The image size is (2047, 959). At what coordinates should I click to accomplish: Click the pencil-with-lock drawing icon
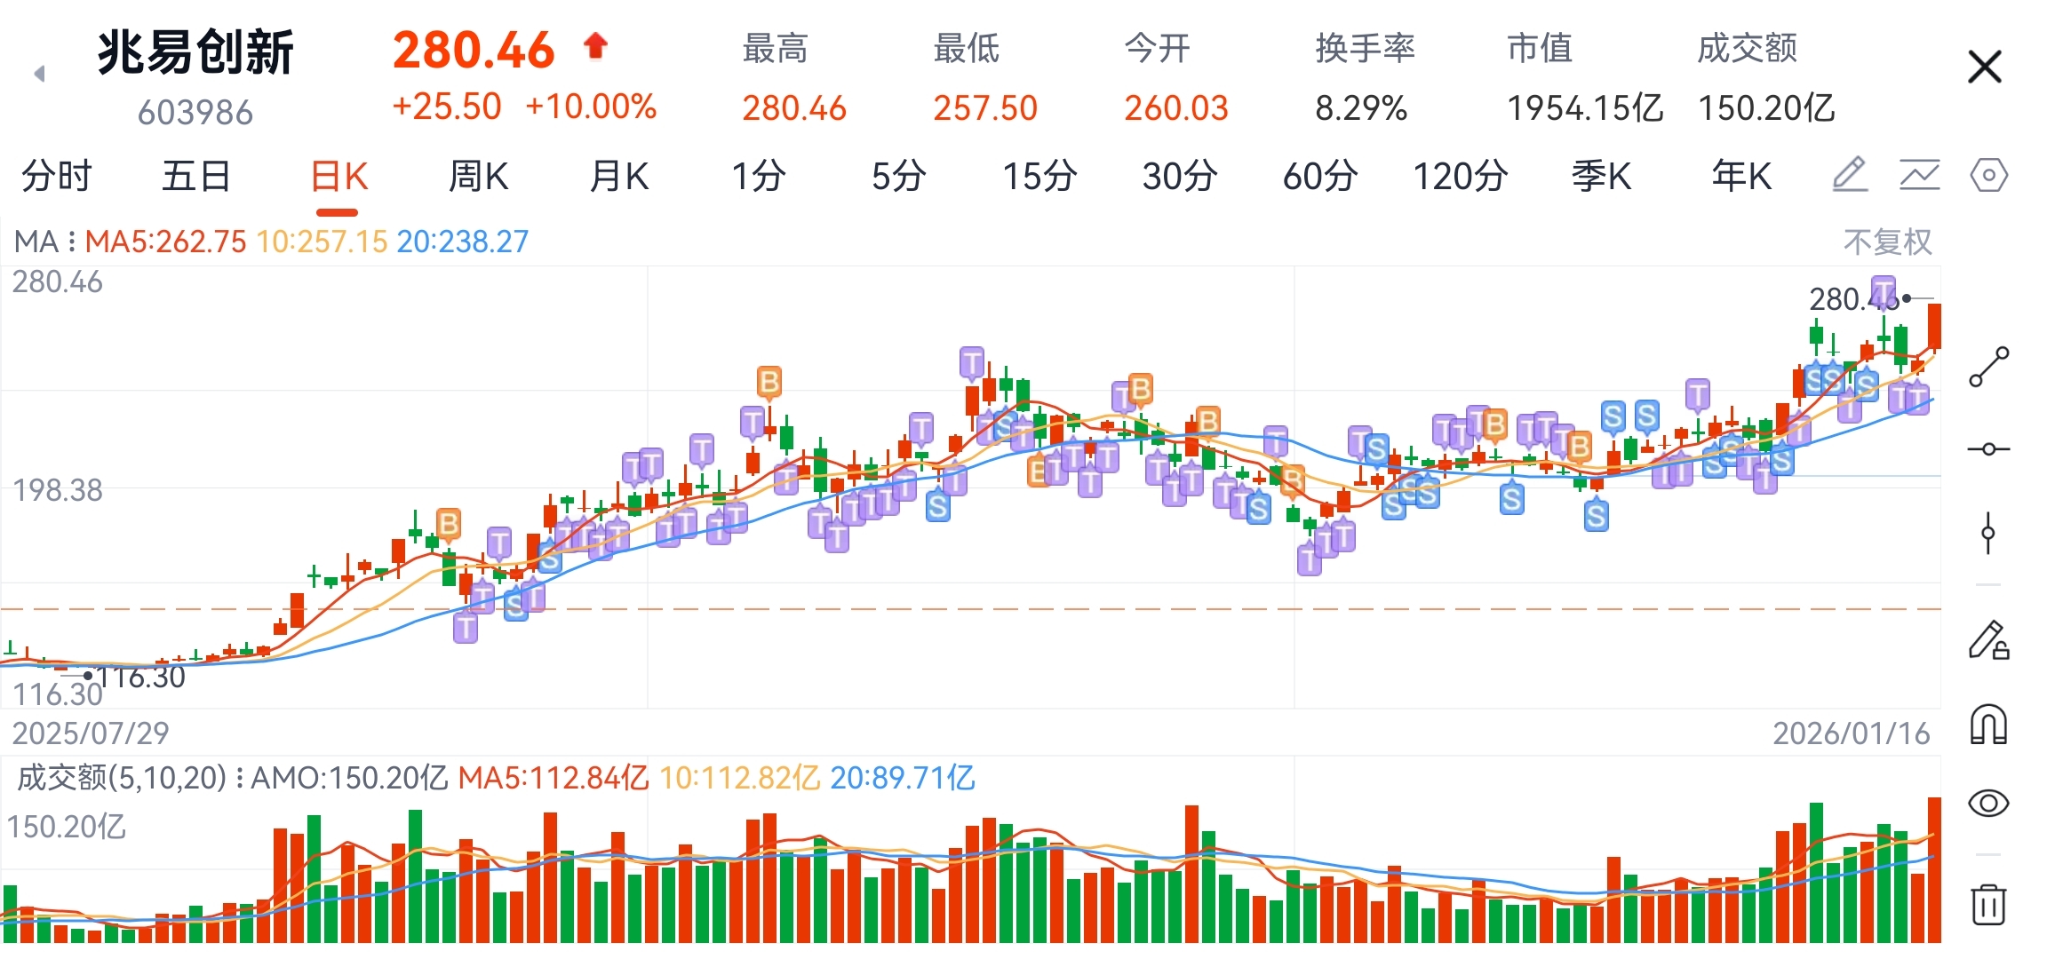(1988, 639)
